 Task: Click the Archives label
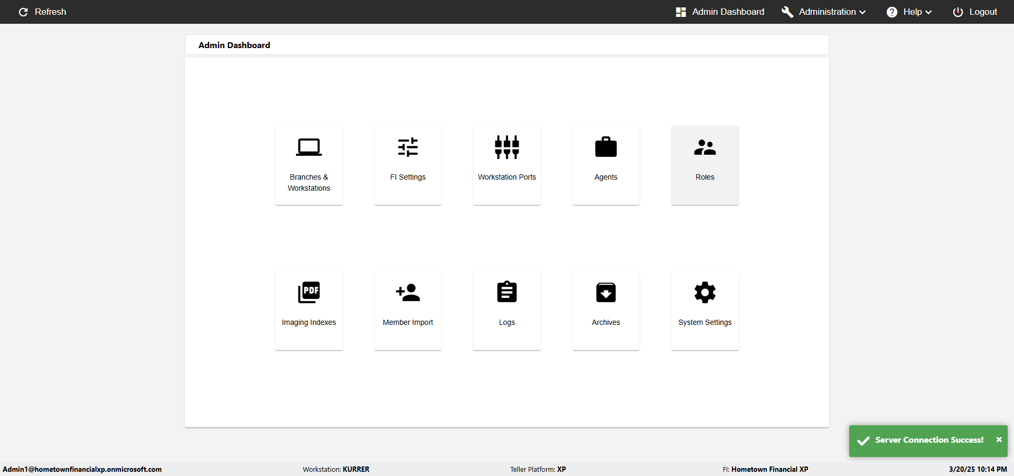606,322
